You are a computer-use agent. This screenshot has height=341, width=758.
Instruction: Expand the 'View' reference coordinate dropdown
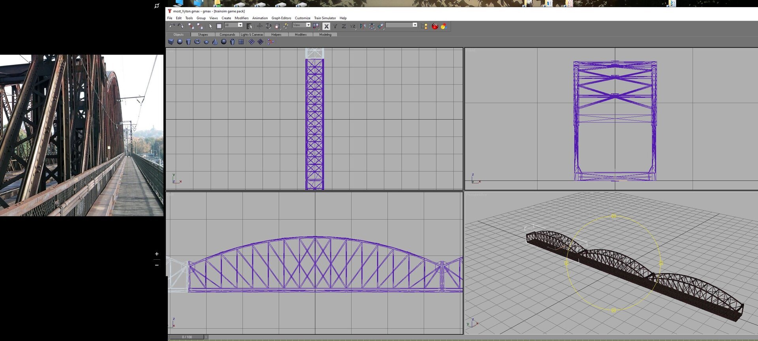(308, 25)
